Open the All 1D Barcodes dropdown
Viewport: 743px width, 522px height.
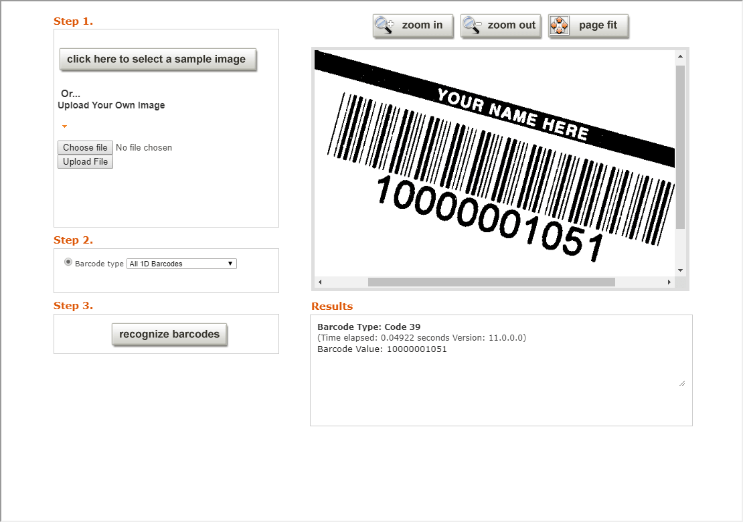[x=181, y=264]
